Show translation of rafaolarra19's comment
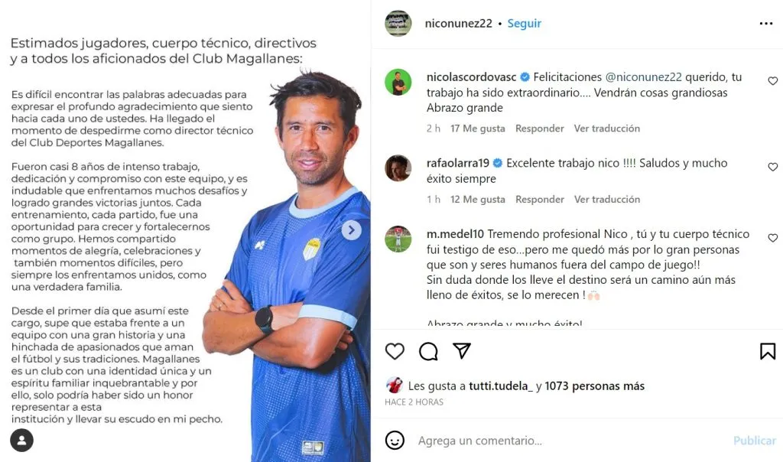This screenshot has height=462, width=783. 606,200
